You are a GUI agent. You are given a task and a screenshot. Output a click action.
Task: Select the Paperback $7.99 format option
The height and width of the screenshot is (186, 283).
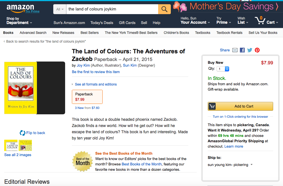(87, 97)
